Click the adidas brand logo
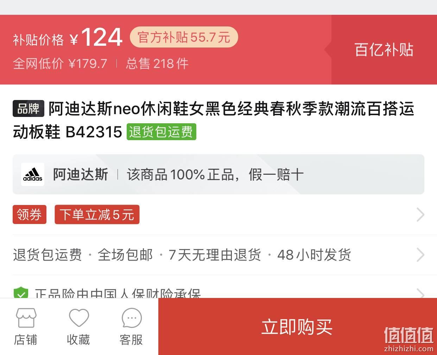Screen dimensions: 437x355 point(33,174)
